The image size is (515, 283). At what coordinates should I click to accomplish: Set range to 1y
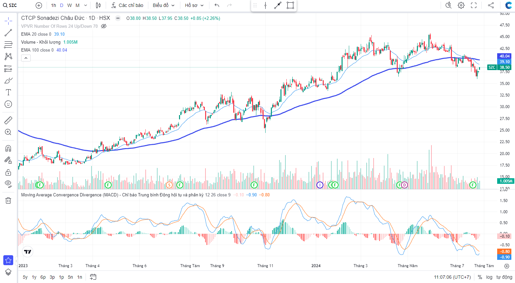tap(34, 277)
